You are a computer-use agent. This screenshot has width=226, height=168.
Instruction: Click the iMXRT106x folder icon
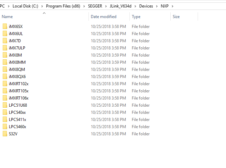[x=5, y=98]
